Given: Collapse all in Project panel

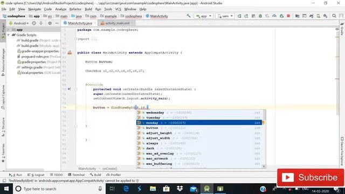Looking at the screenshot, I should tap(41, 23).
